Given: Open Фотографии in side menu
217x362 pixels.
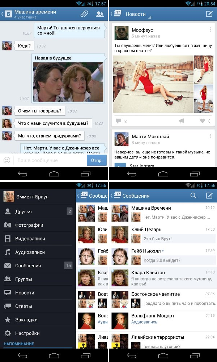Looking at the screenshot, I should [38, 225].
